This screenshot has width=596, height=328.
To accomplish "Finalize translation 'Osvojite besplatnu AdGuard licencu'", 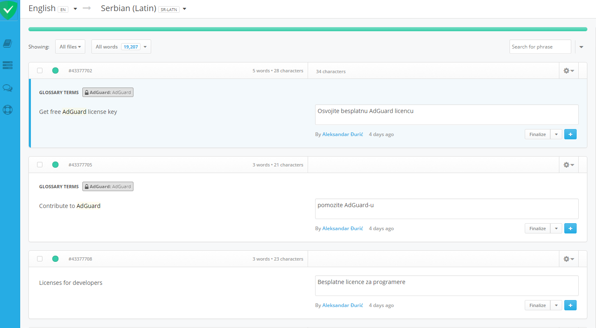I will tap(538, 134).
